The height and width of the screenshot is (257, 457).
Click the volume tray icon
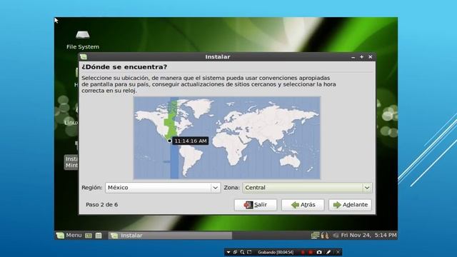point(336,235)
